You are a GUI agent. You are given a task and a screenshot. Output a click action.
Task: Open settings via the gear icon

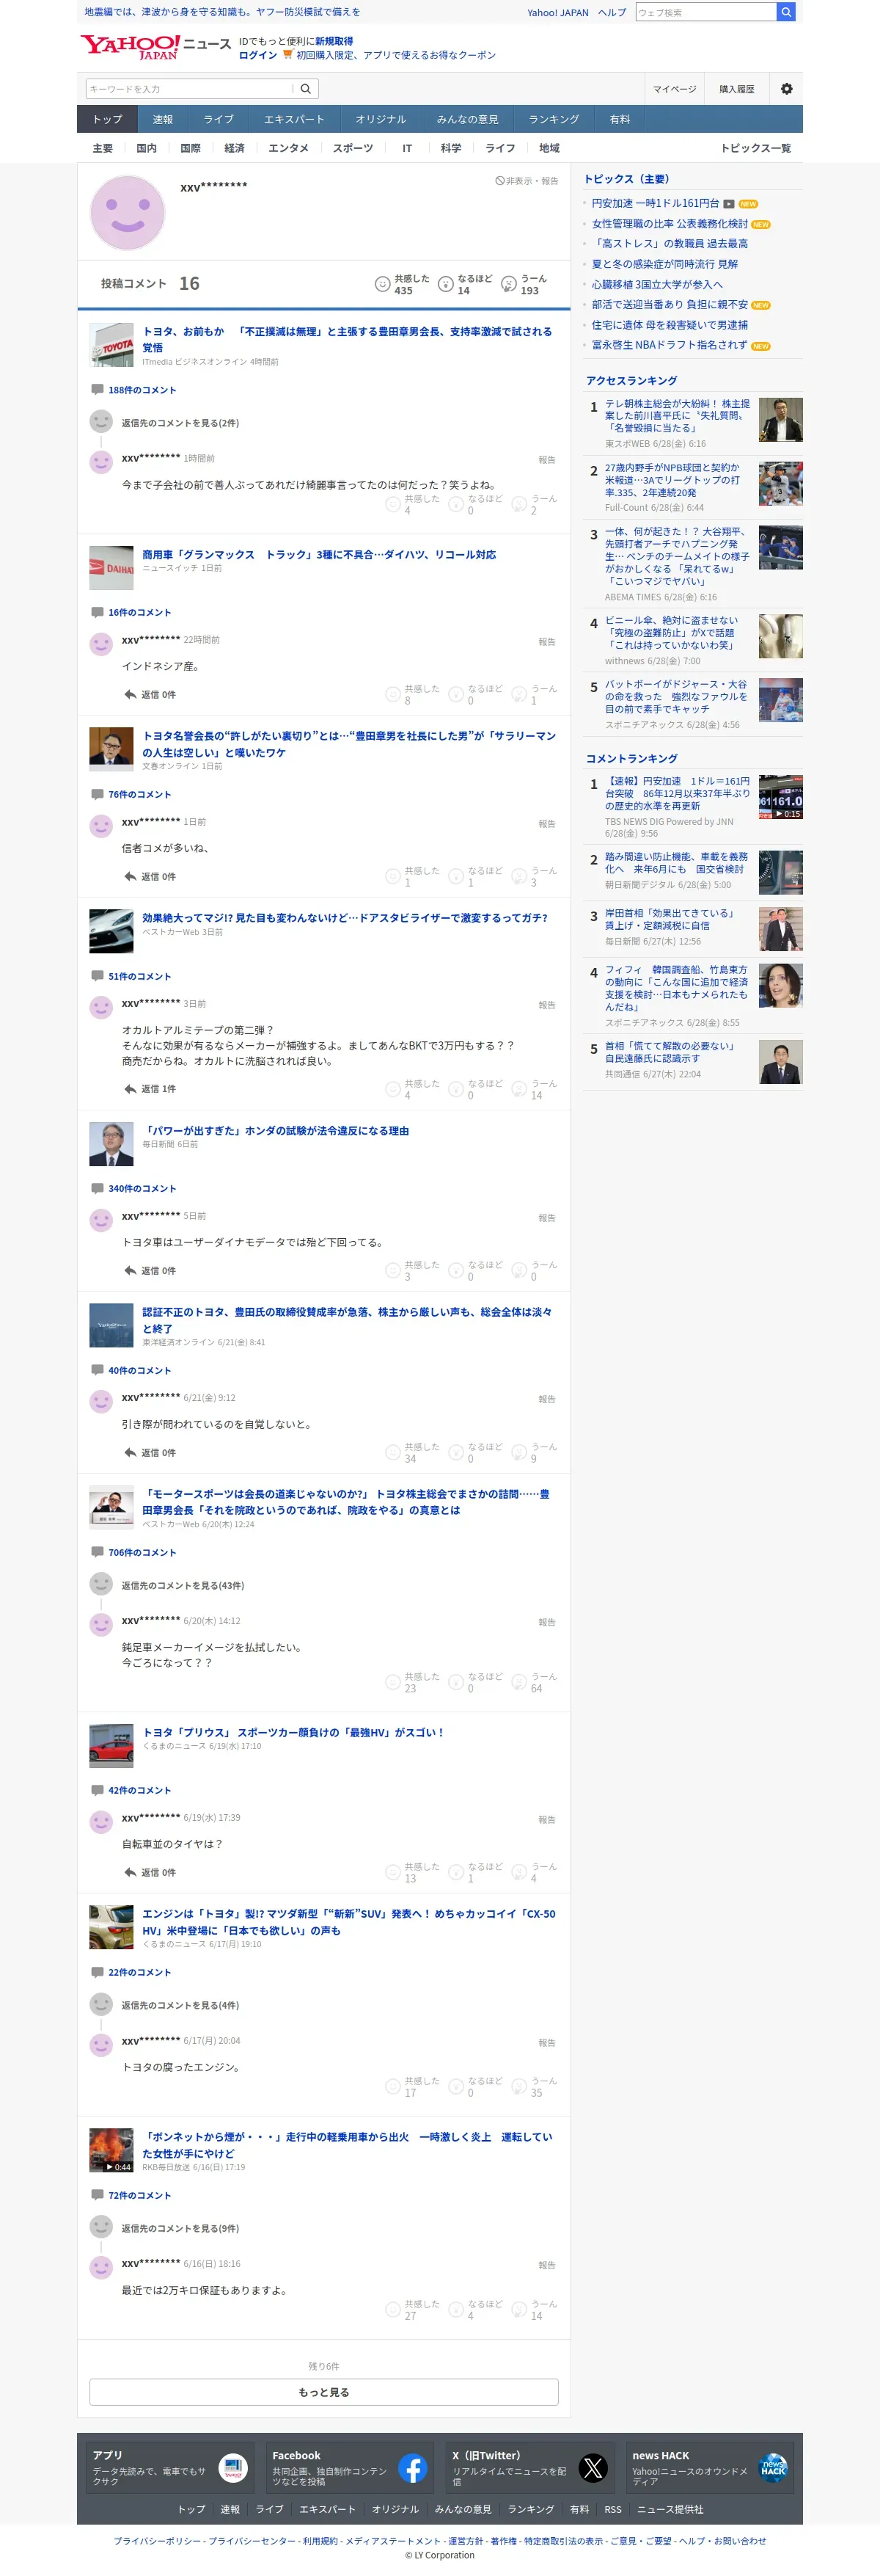coord(786,89)
